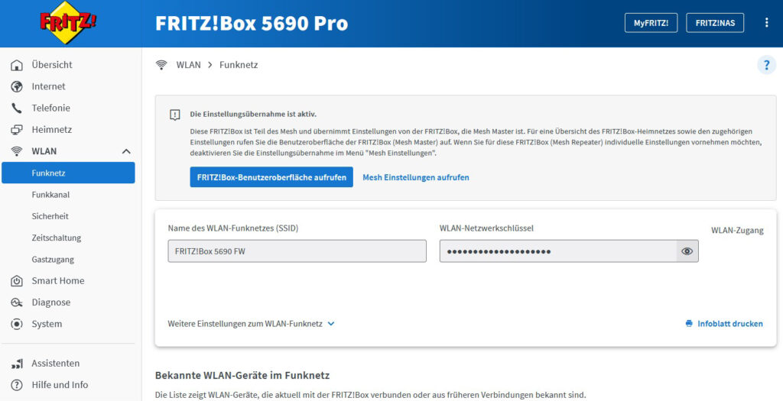Screen dimensions: 783x401
Task: Click the SSID name input field
Action: click(x=297, y=251)
